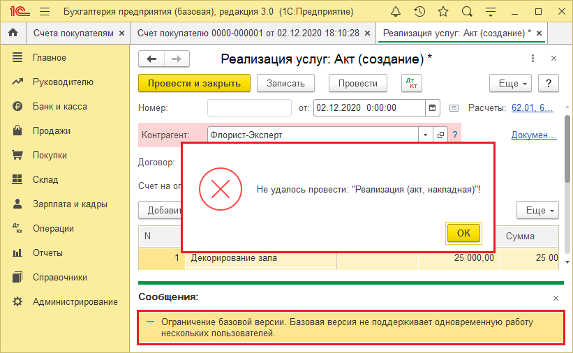Screen dimensions: 573x353
Task: Click the Номер input field
Action: point(249,108)
